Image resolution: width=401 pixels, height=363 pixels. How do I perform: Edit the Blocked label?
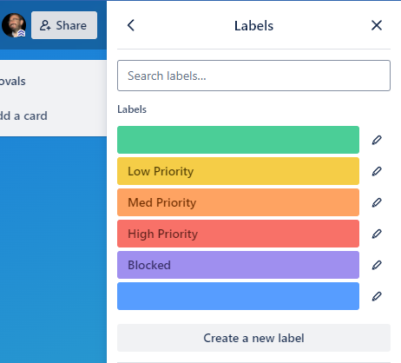pyautogui.click(x=377, y=265)
